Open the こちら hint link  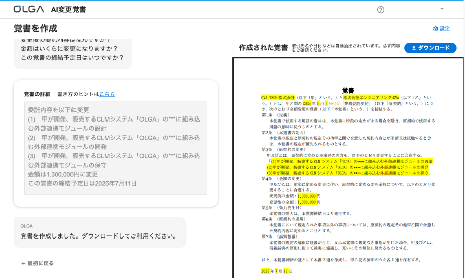coord(107,94)
